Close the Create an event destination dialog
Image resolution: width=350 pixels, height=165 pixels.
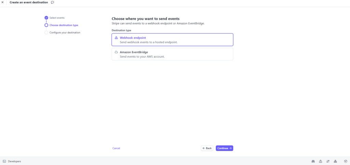tap(3, 2)
